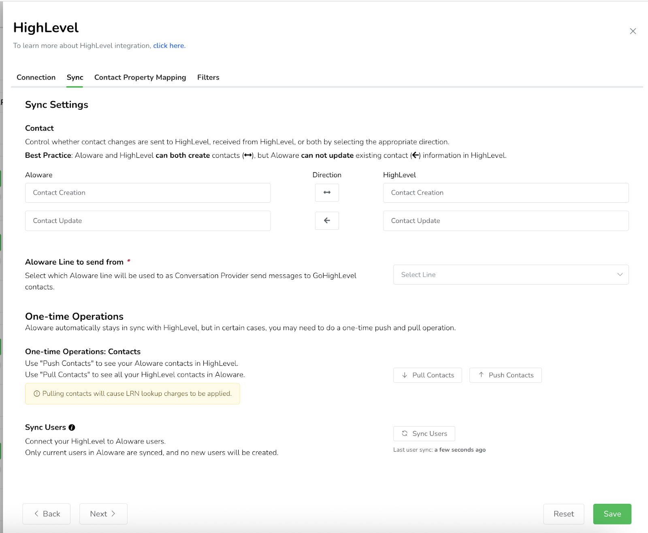Close the HighLevel dialog with the X icon

[x=633, y=31]
